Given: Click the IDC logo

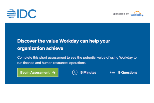Looking at the screenshot, I should click(22, 14).
